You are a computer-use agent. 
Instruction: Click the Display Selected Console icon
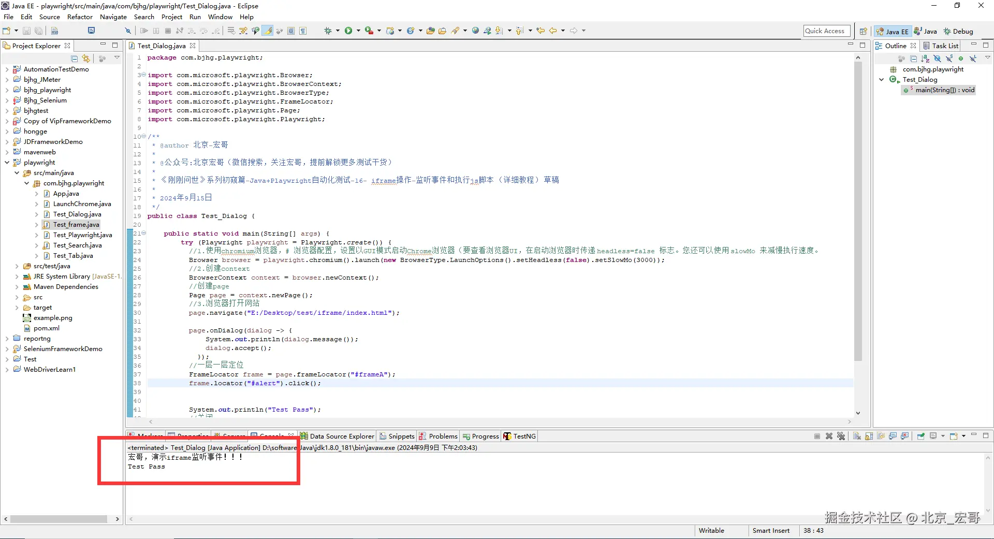pos(933,436)
